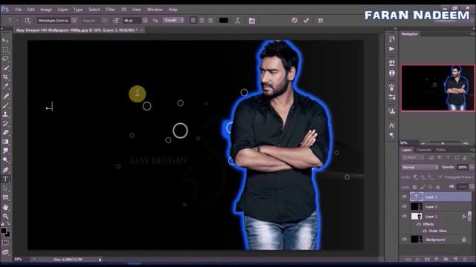
Task: Select the Zoom tool
Action: pyautogui.click(x=5, y=216)
